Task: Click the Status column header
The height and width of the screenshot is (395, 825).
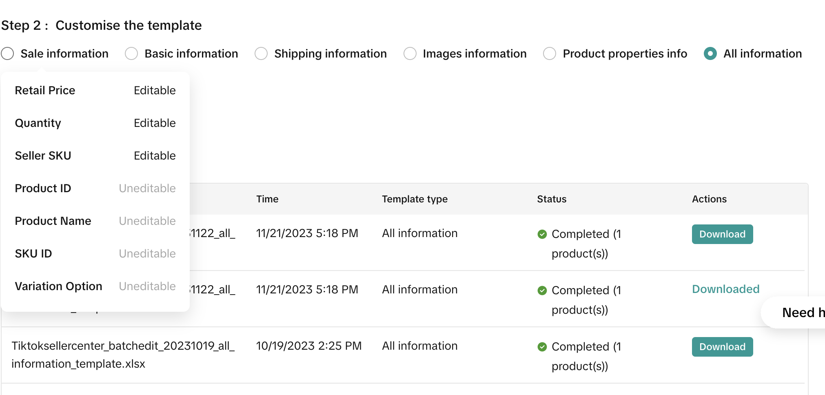Action: tap(552, 199)
